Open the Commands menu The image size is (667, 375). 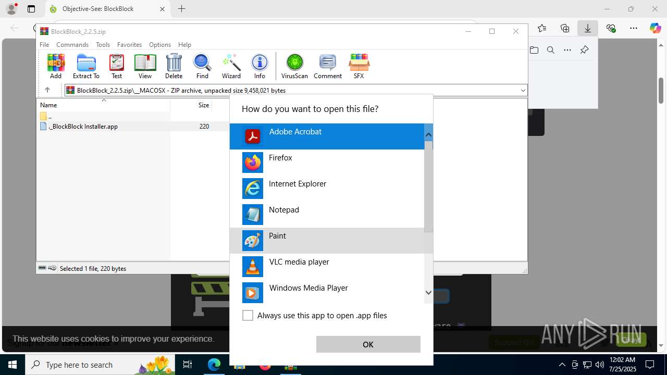(72, 45)
